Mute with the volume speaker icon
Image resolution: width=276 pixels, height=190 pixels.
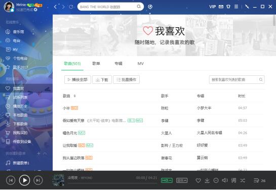tap(225, 180)
